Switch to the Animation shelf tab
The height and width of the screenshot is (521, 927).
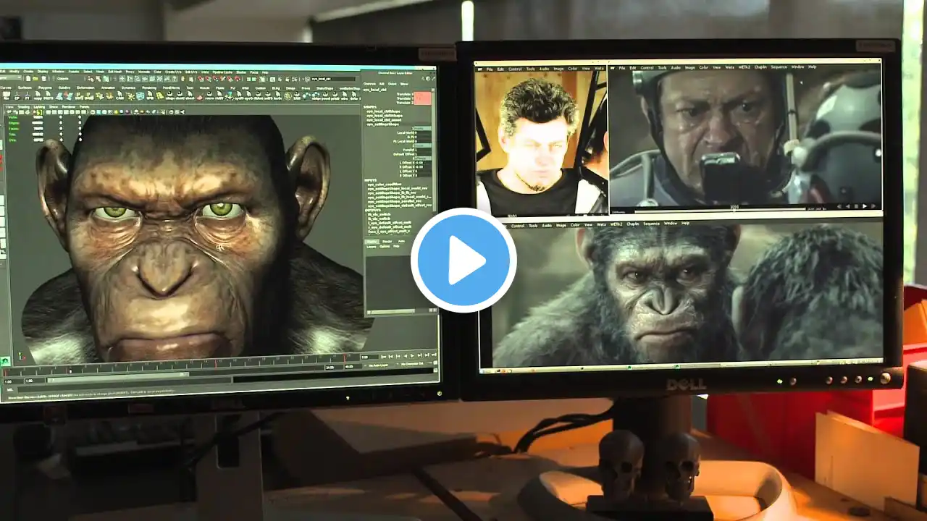coord(107,87)
